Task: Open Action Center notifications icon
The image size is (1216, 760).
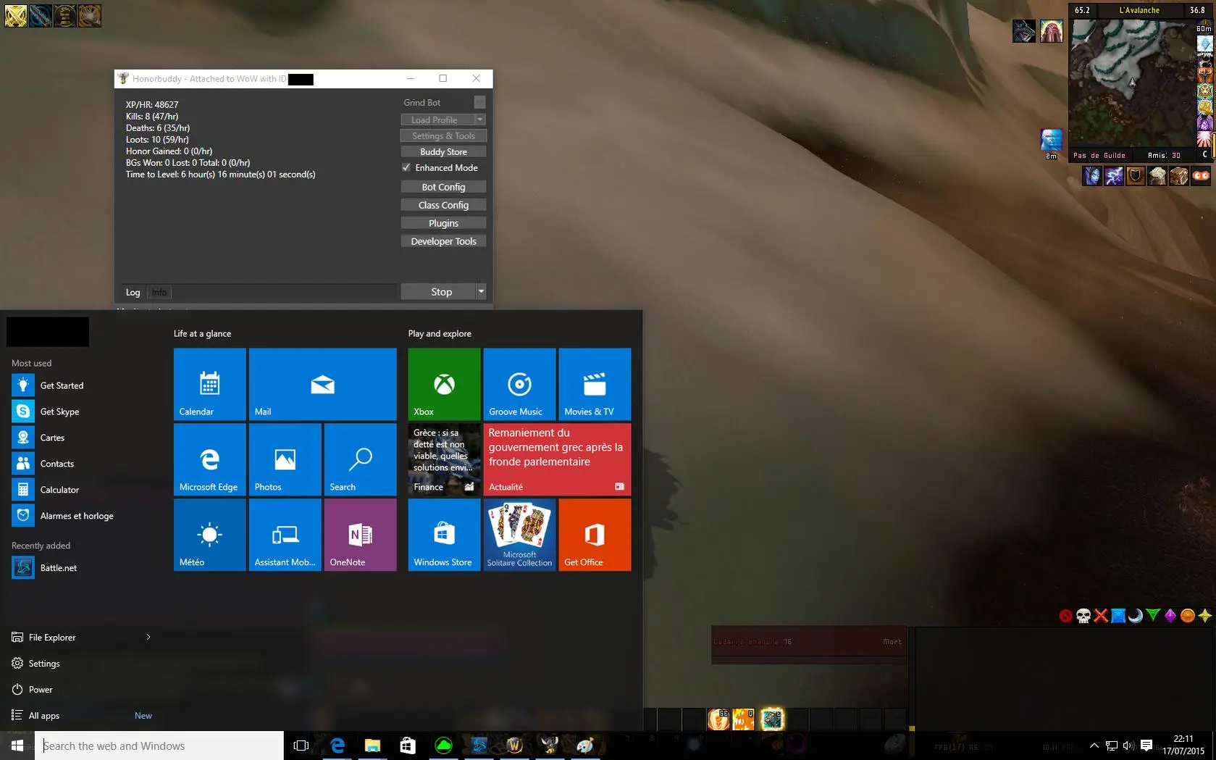Action: (1146, 746)
